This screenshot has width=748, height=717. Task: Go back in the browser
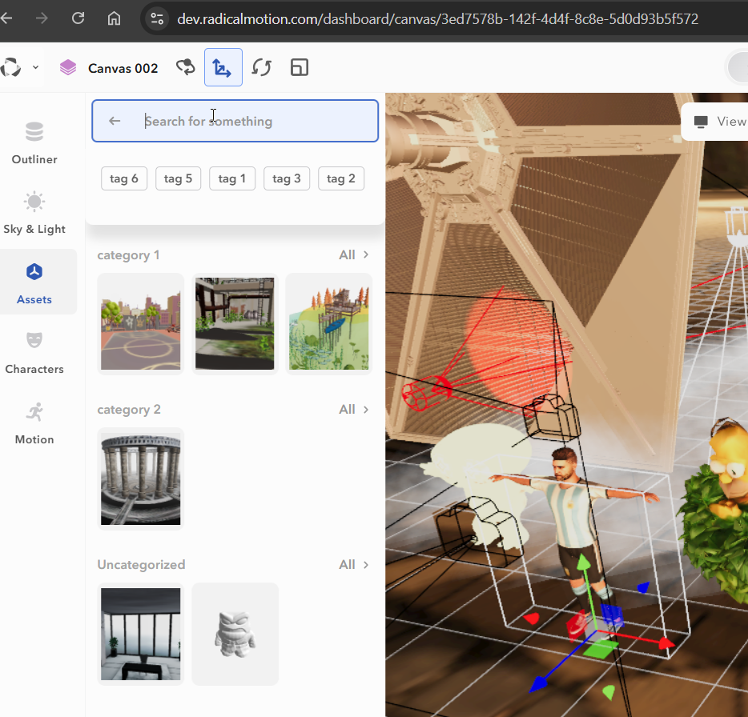(x=6, y=18)
